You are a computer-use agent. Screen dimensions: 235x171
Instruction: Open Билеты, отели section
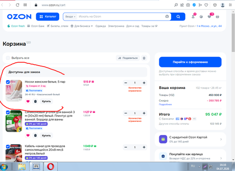coord(58,26)
